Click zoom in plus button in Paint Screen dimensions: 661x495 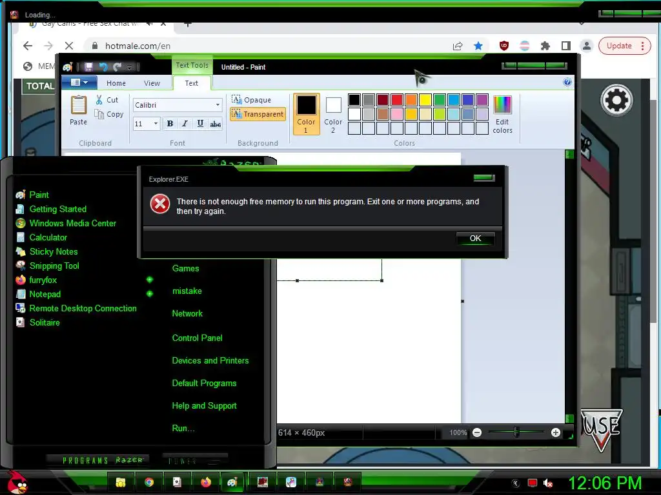point(555,432)
